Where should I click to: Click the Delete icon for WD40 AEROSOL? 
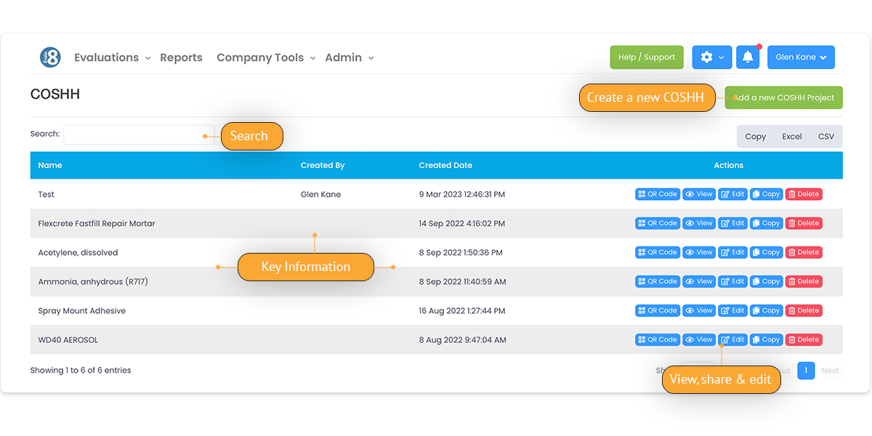click(804, 339)
